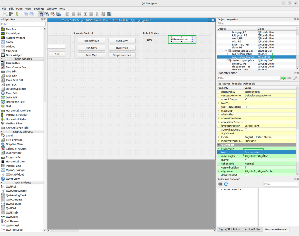This screenshot has height=236, width=299.
Task: Click the New Form toolbar icon
Action: point(5,14)
